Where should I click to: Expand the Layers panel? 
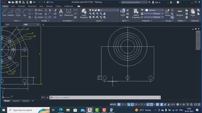[99, 21]
